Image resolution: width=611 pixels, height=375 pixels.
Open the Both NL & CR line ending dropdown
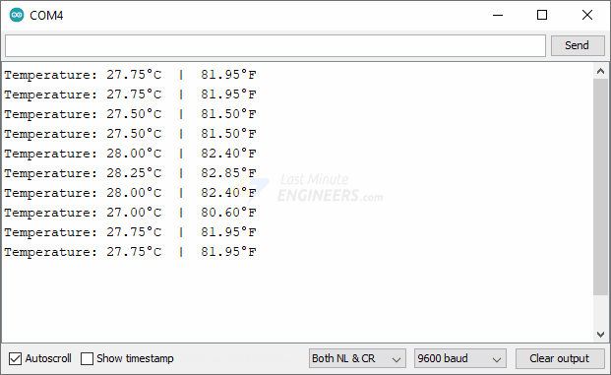click(x=357, y=358)
